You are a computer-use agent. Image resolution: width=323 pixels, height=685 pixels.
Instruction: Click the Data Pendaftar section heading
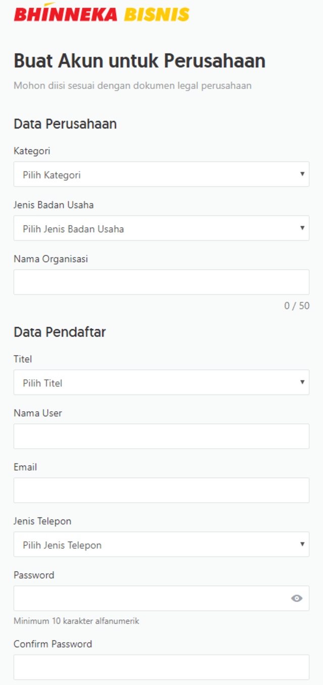(59, 332)
